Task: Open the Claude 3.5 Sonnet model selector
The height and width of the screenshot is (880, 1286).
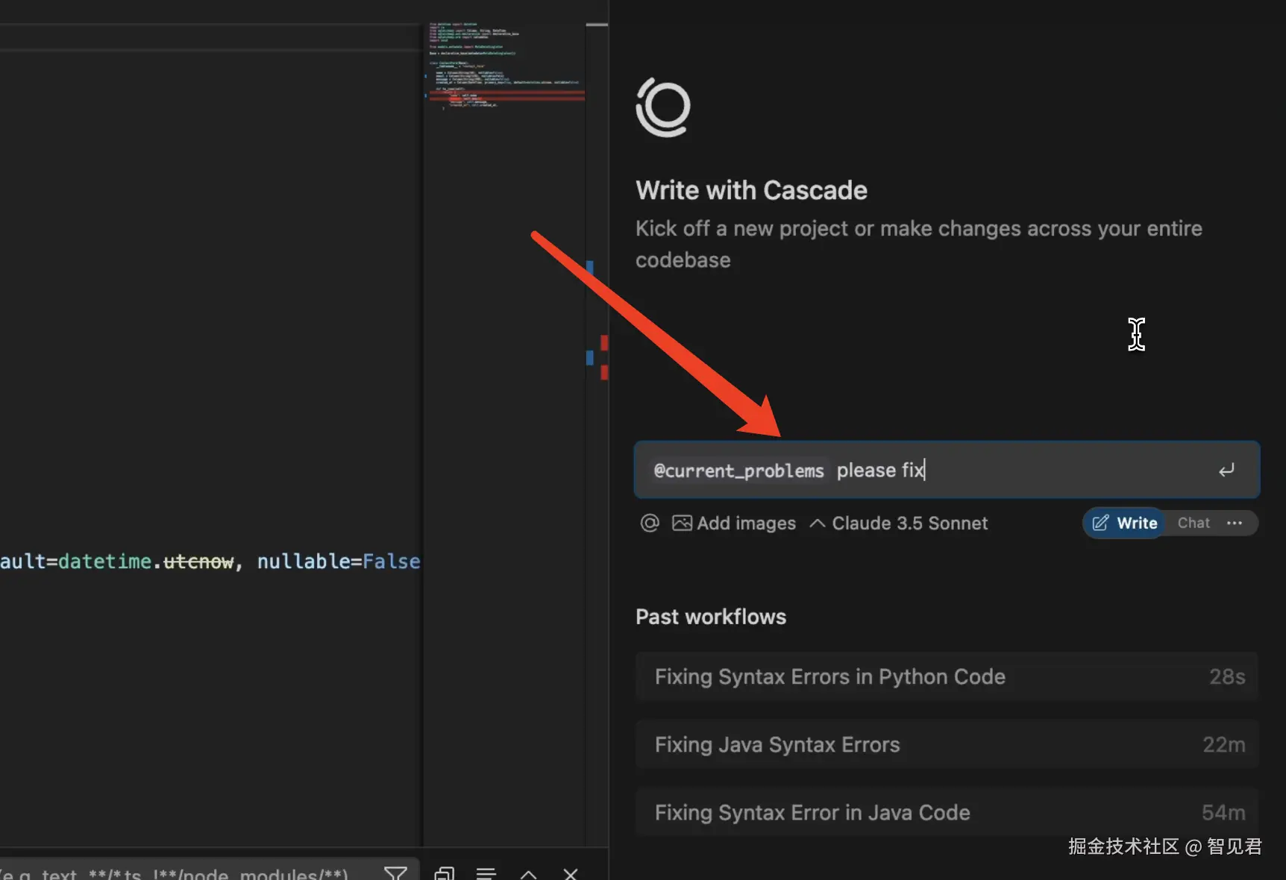Action: tap(899, 523)
